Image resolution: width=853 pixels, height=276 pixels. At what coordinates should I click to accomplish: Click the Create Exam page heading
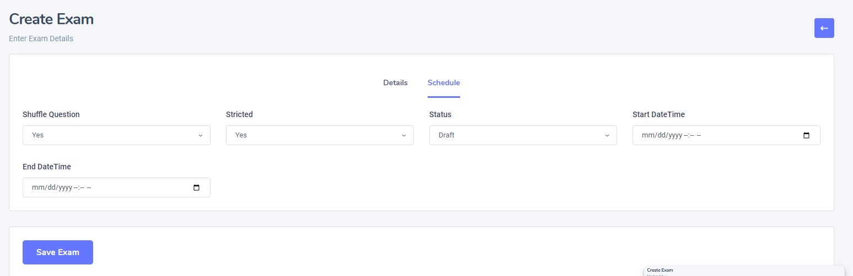(x=51, y=19)
